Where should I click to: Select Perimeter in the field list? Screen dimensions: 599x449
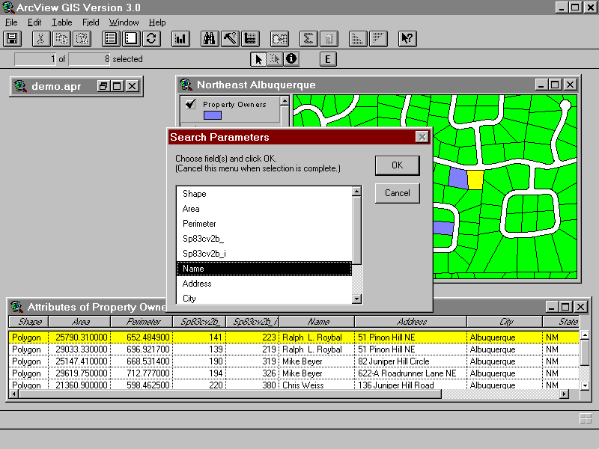click(x=264, y=224)
